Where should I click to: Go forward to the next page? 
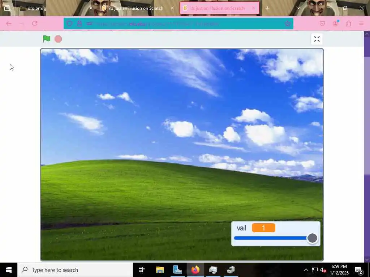pos(22,23)
